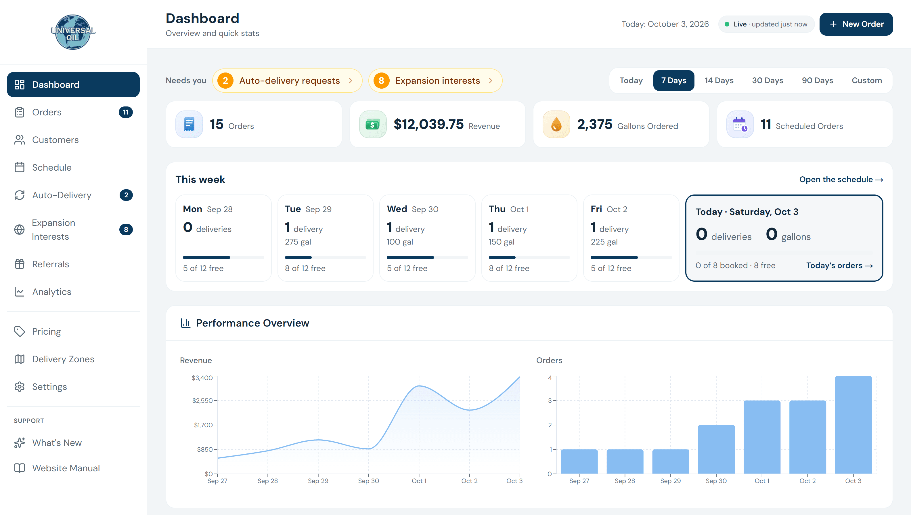Select the Today range tab
911x515 pixels.
click(x=631, y=81)
